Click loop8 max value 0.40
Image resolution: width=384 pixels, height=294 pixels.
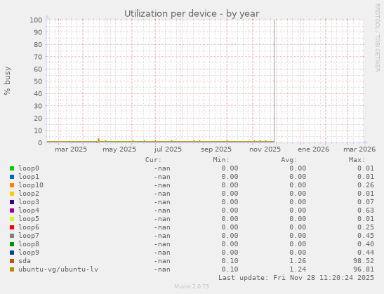point(366,243)
